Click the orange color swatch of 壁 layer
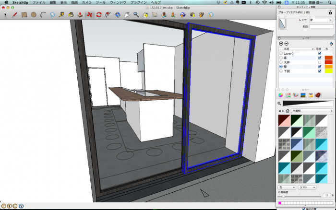Screen dimensions: 336x210 (328, 66)
